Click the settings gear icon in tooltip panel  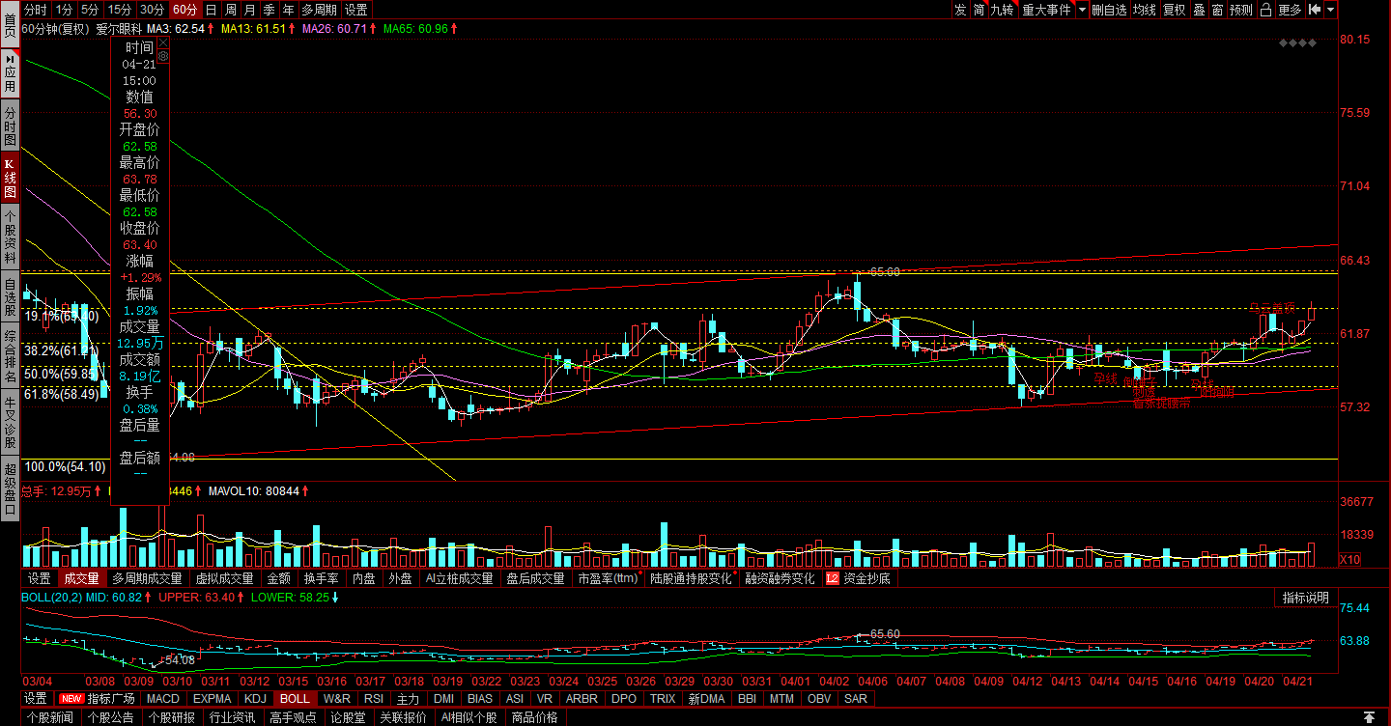pos(162,56)
